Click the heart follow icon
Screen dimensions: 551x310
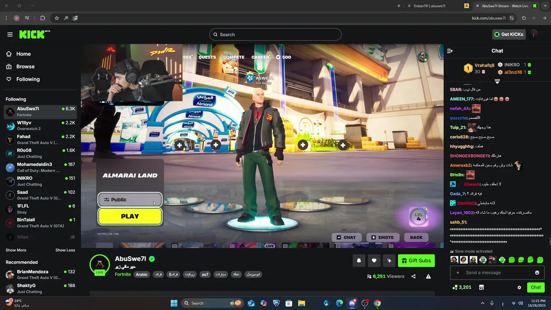374,260
